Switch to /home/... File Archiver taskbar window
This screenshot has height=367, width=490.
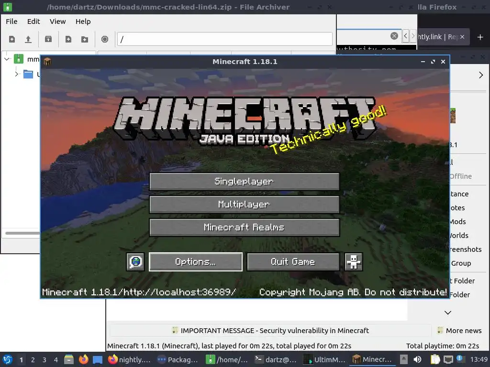(x=227, y=359)
